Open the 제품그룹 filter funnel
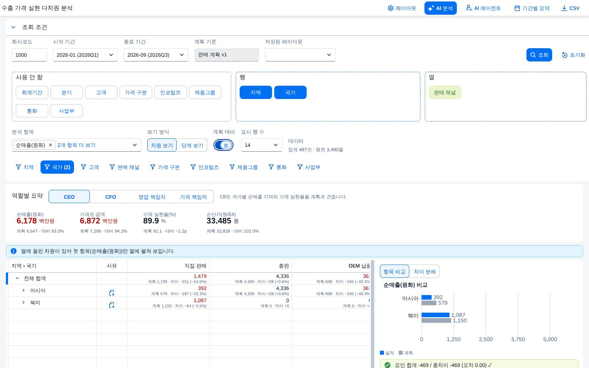This screenshot has width=589, height=368. (x=244, y=167)
